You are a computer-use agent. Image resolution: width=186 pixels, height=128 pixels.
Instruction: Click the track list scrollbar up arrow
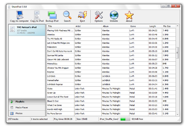(178, 26)
